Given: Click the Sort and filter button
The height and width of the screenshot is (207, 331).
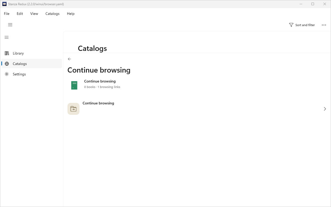Looking at the screenshot, I should point(302,25).
